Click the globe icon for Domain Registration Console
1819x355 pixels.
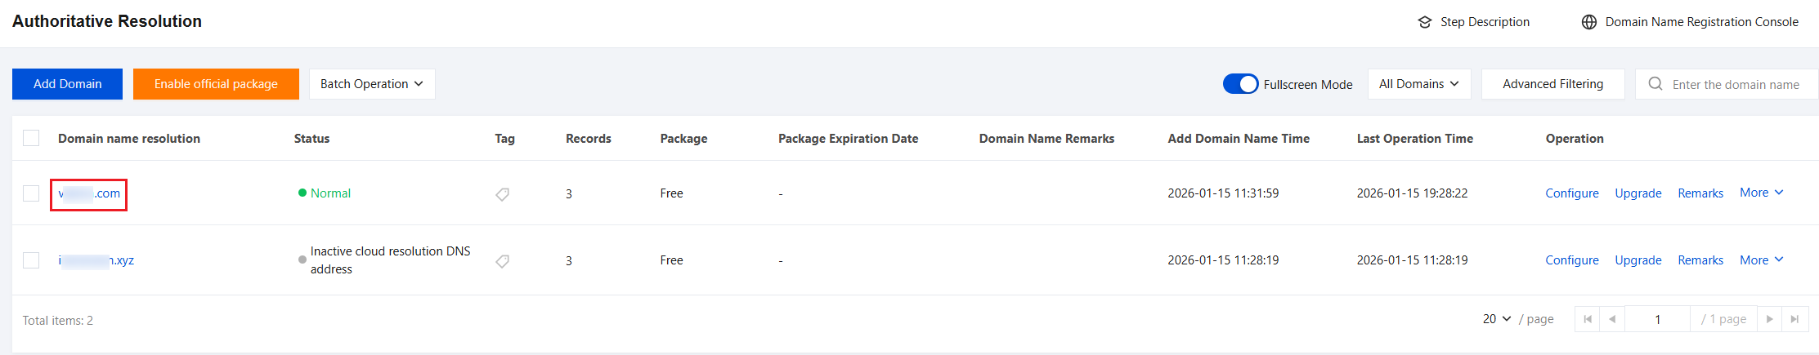1589,22
